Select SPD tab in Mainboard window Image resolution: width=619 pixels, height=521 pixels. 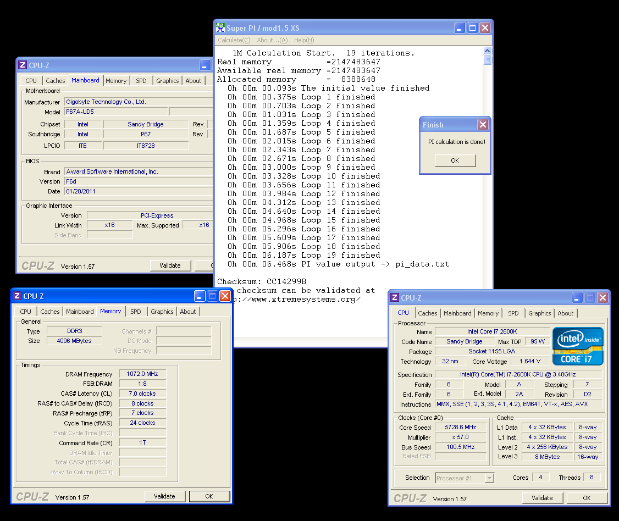point(141,81)
